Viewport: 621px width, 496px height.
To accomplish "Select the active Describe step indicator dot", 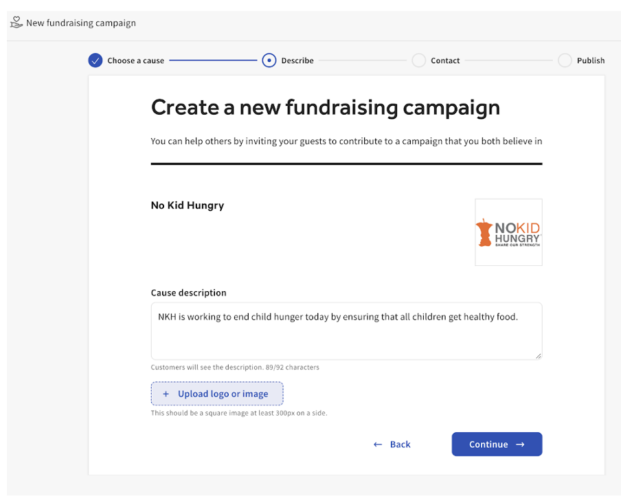I will point(269,60).
